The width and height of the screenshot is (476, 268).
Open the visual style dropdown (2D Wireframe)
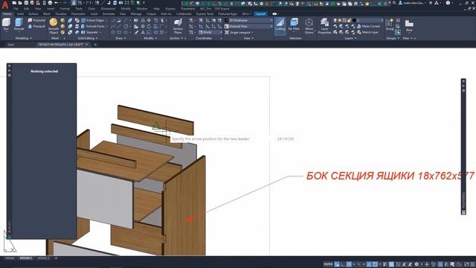pyautogui.click(x=248, y=20)
